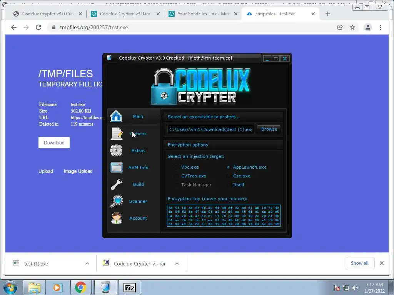Image resolution: width=394 pixels, height=295 pixels.
Task: Open 7-Zip from the taskbar
Action: (130, 287)
